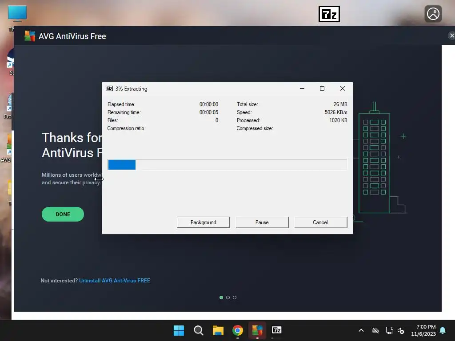Image resolution: width=455 pixels, height=341 pixels.
Task: Switch to 7-Zip on taskbar
Action: pos(276,330)
